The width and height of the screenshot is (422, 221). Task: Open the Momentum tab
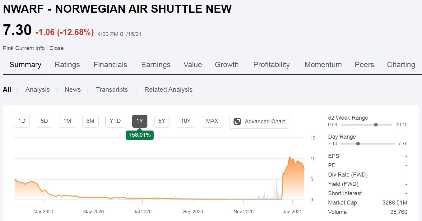[x=323, y=65]
